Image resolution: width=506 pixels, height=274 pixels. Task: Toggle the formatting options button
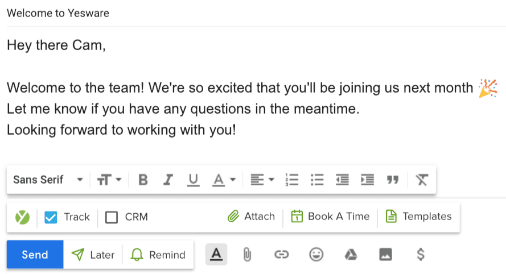coord(215,255)
